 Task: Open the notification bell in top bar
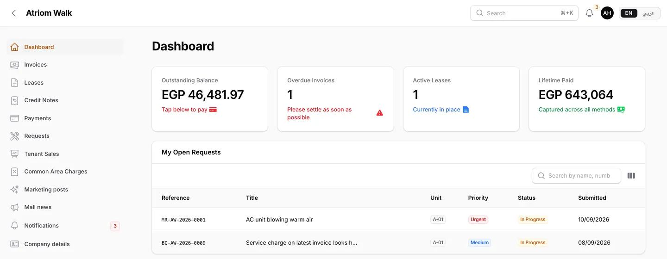589,13
